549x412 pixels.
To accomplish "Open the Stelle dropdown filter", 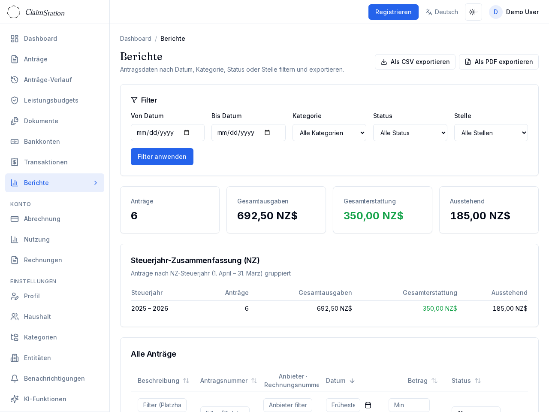I will click(x=491, y=133).
